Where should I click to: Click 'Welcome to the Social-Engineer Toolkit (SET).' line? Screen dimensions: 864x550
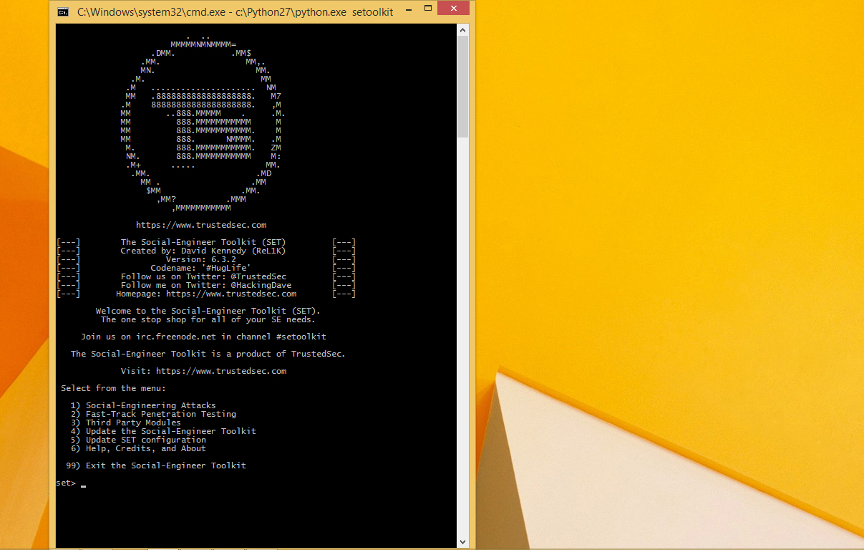click(x=208, y=311)
